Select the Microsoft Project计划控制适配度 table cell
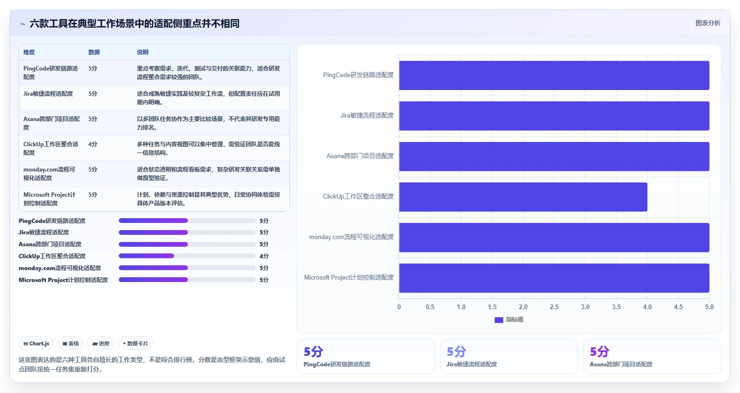Viewport: 740px width, 393px height. pos(51,199)
